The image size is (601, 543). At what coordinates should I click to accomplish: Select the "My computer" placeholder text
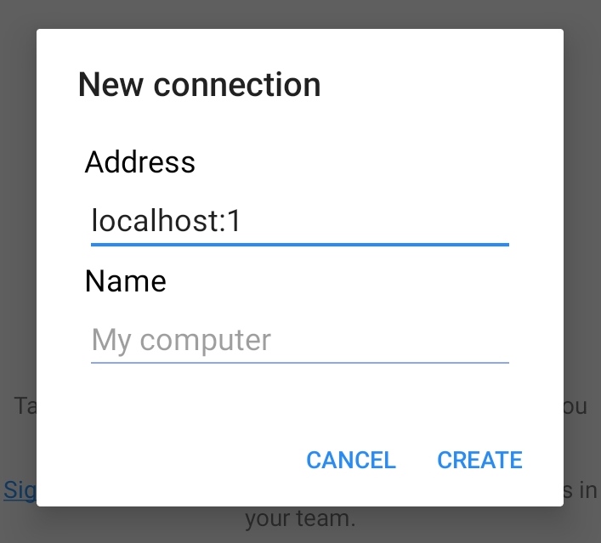[181, 341]
